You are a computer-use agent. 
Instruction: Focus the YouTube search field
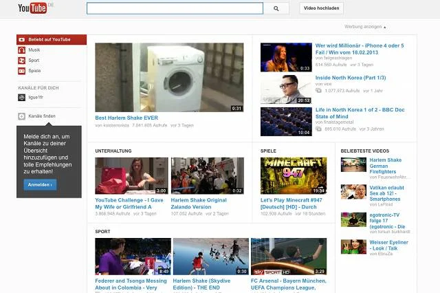[175, 8]
